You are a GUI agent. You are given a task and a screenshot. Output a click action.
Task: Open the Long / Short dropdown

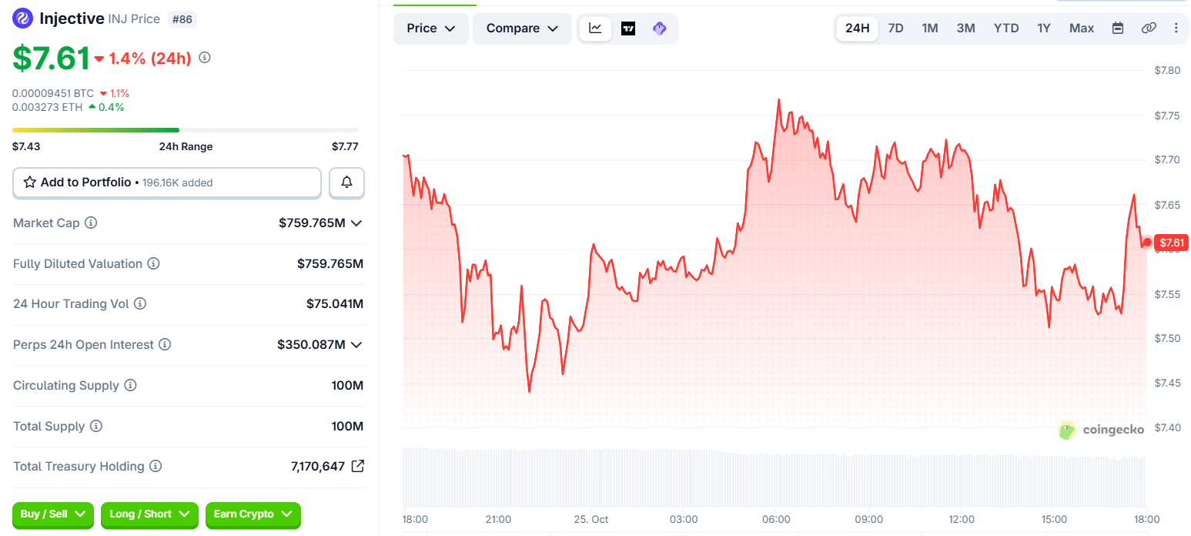pos(149,514)
